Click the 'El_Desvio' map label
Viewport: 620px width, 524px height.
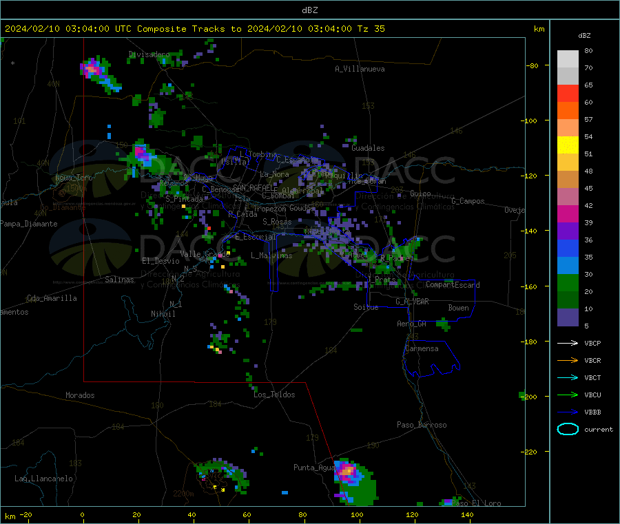[x=161, y=261]
